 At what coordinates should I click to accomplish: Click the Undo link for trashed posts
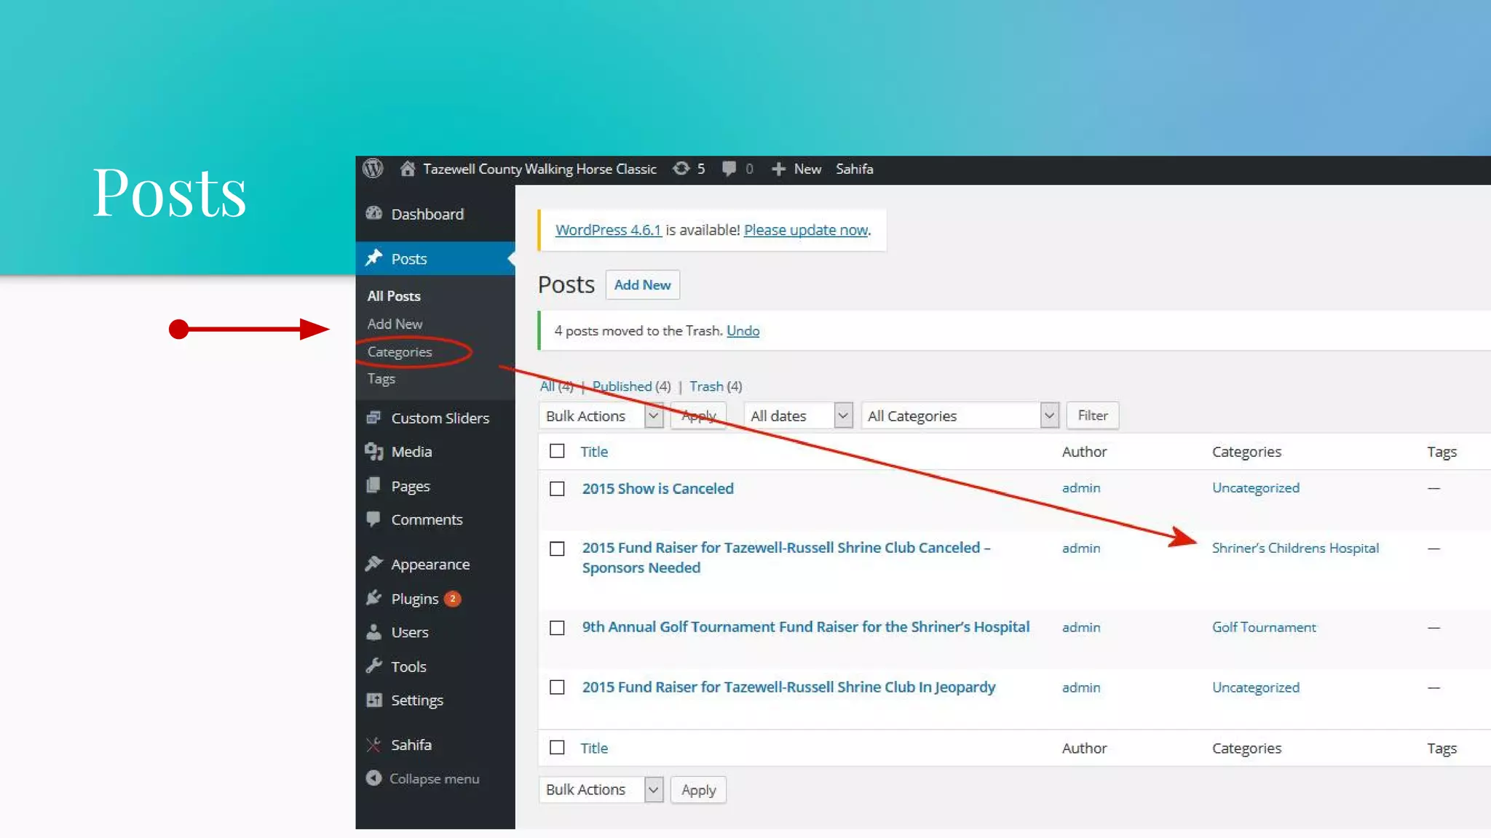[x=743, y=331]
